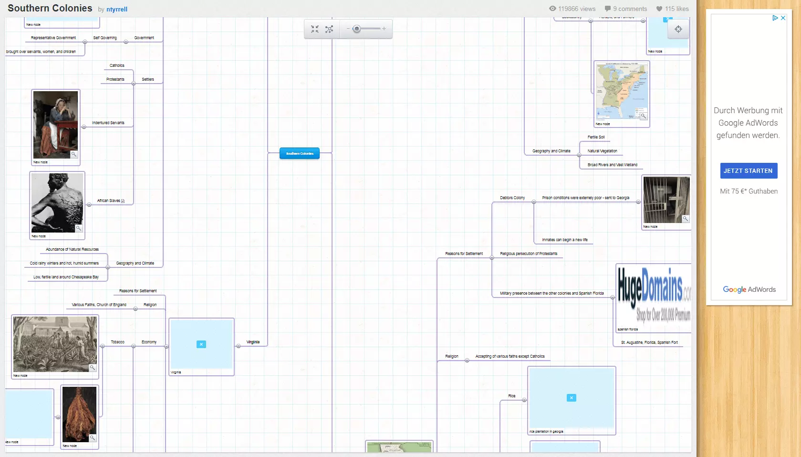View the 9 comments on this map
Image resolution: width=801 pixels, height=457 pixels.
tap(630, 9)
